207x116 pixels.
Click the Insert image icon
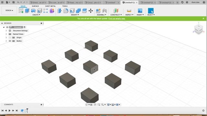140,11
